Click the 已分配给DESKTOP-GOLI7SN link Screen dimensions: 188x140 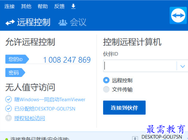pos(45,109)
